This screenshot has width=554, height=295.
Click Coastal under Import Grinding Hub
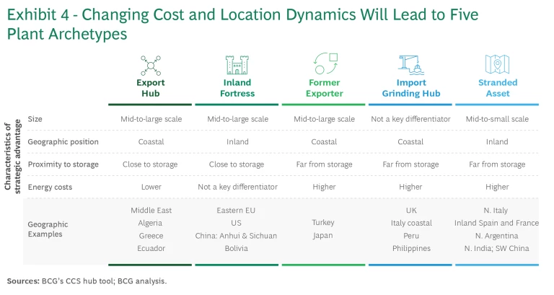[x=410, y=141]
